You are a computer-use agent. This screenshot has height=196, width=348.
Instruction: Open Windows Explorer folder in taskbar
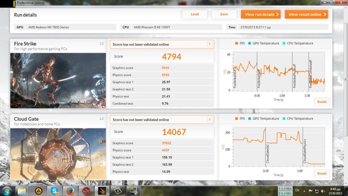(22, 191)
